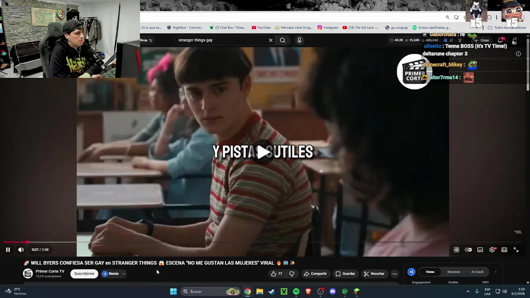Open the Mercado Libre Urug... bookmark
Screen dimensions: 530x298
(294, 28)
